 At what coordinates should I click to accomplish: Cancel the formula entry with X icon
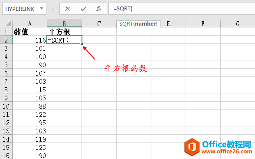click(x=68, y=9)
